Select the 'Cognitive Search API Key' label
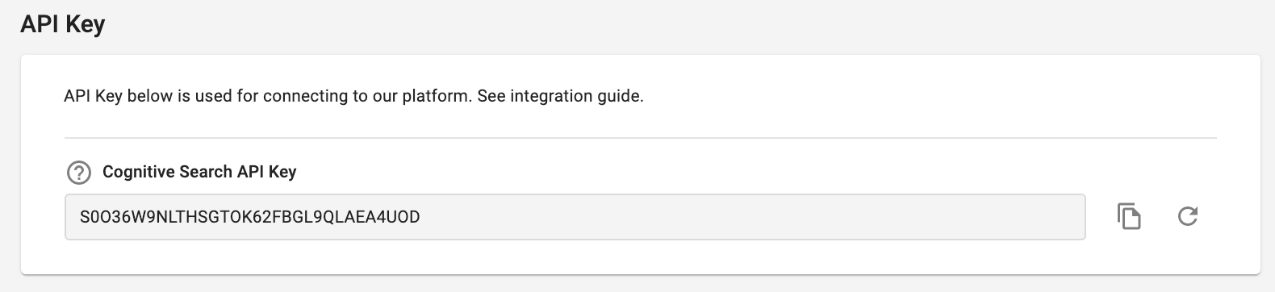Screen dimensions: 1275x292 [x=199, y=172]
